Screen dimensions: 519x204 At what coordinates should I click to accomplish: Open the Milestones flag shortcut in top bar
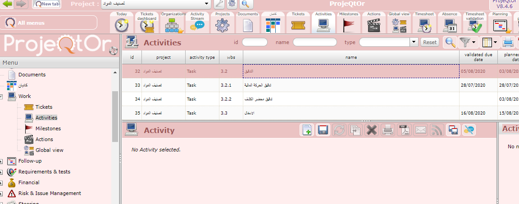coord(349,23)
